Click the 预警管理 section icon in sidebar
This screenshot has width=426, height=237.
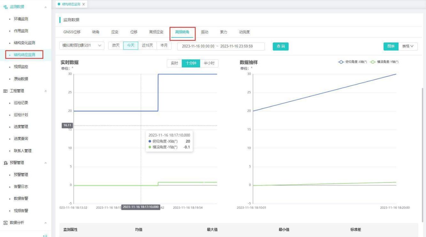coord(5,163)
